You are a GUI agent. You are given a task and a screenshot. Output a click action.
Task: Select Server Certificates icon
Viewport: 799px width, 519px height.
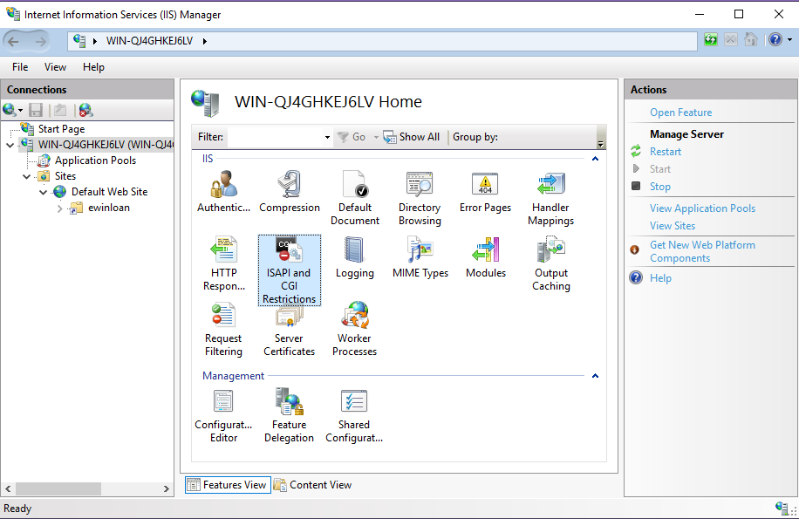(289, 333)
